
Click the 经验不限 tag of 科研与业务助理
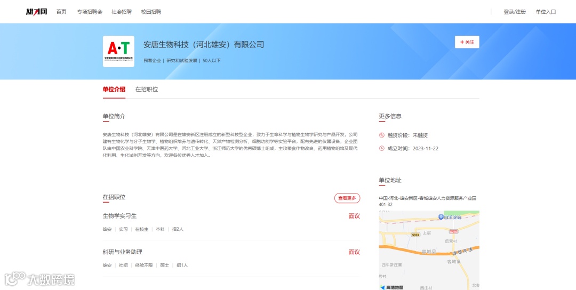(x=144, y=265)
